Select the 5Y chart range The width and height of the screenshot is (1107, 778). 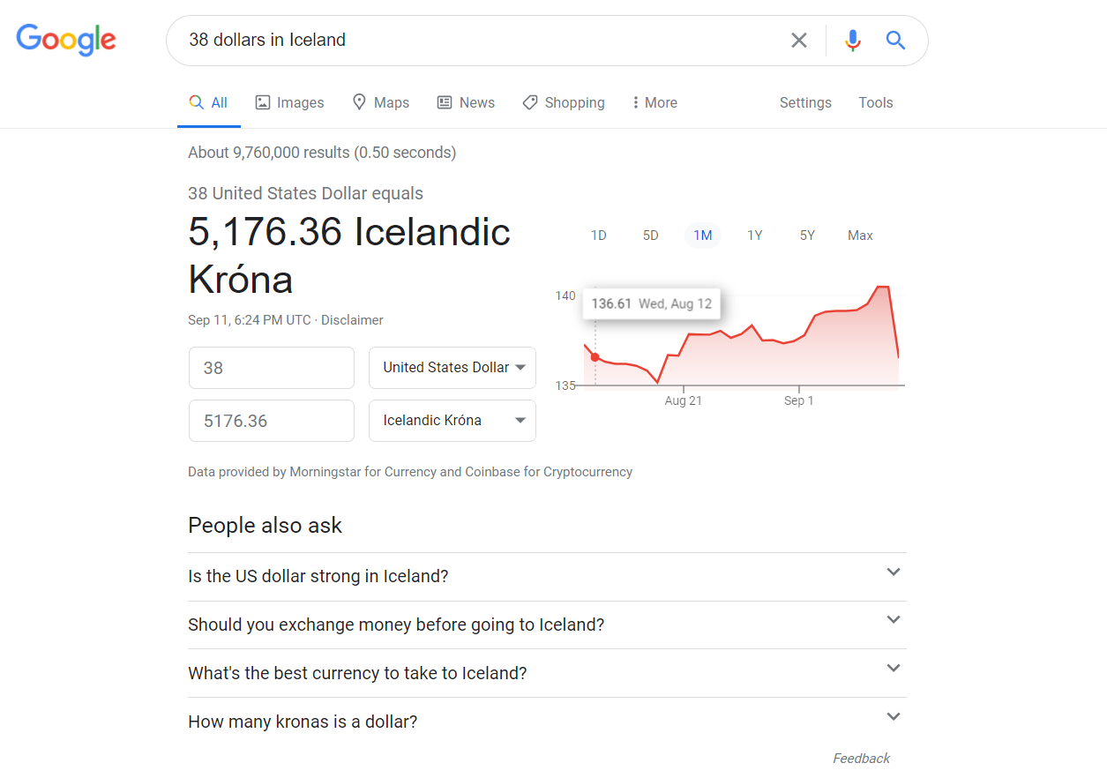coord(807,236)
